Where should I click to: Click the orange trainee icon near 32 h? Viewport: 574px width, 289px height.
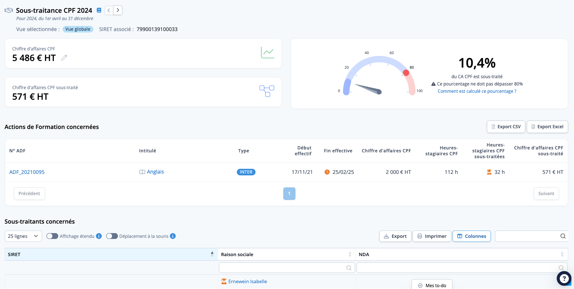(x=489, y=172)
